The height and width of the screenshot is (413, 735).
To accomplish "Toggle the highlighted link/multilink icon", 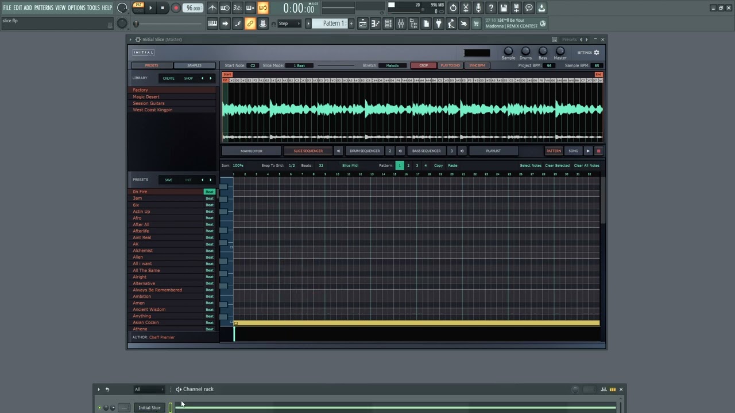I will [250, 24].
